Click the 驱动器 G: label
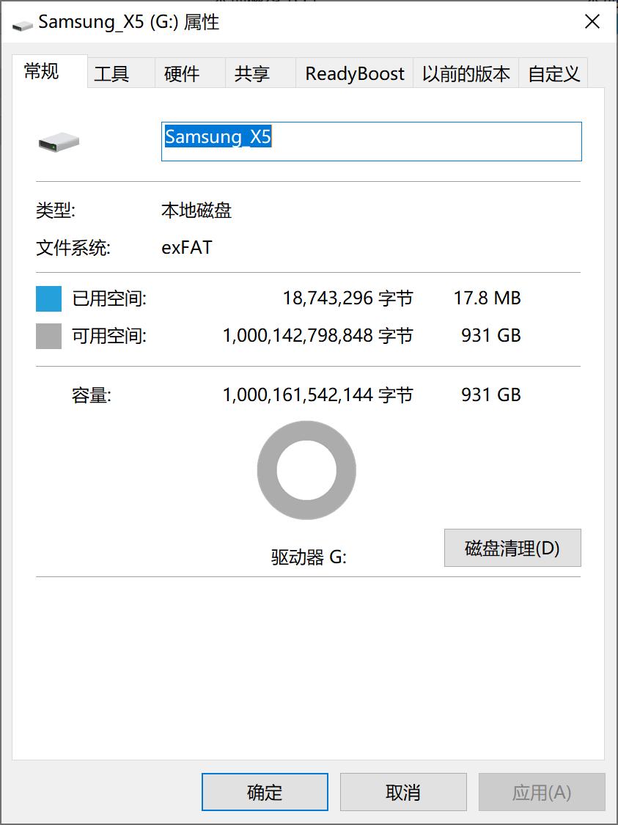The height and width of the screenshot is (825, 618). pos(306,557)
